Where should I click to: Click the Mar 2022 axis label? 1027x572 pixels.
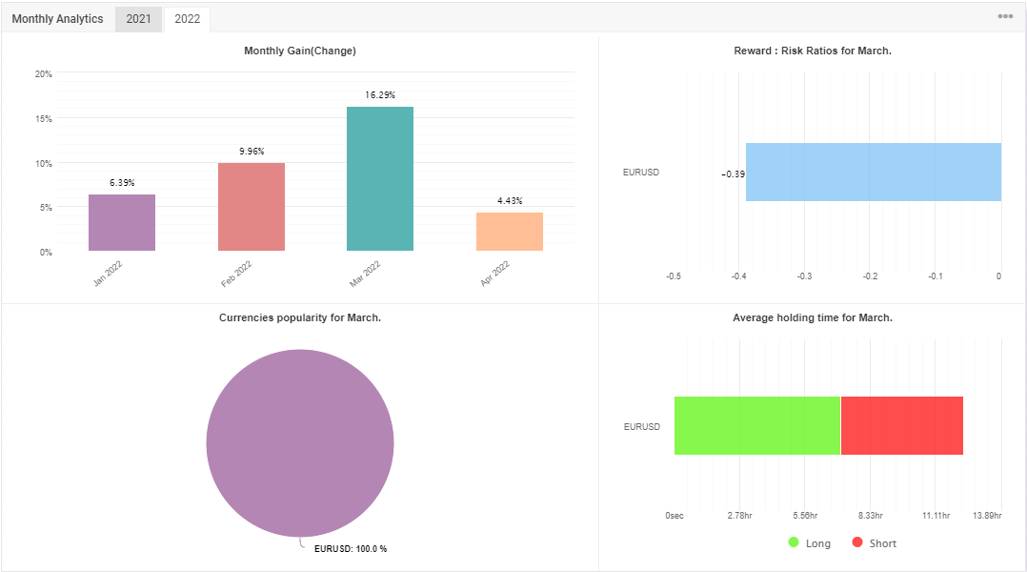(365, 274)
